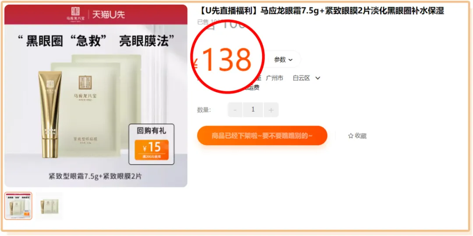
Task: Click the quantity input field showing 1
Action: [253, 110]
